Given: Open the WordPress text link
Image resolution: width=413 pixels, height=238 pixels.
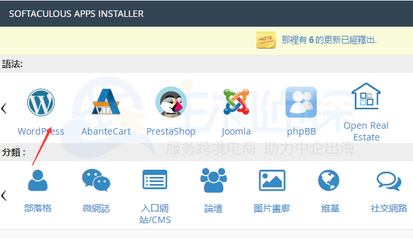Looking at the screenshot, I should point(41,131).
